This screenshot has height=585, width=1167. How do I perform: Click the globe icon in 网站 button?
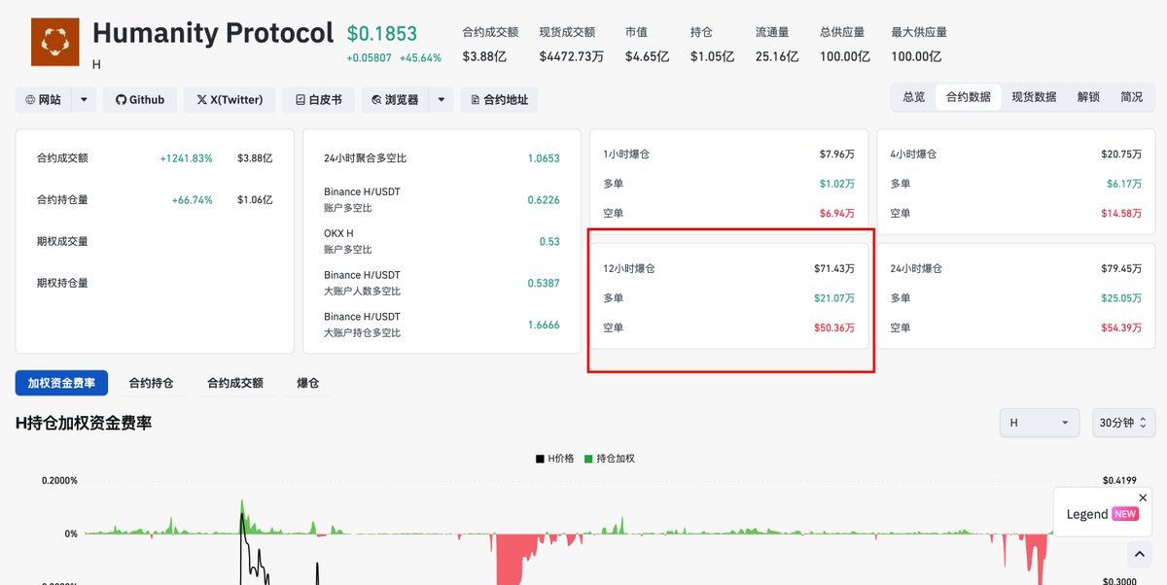coord(30,99)
